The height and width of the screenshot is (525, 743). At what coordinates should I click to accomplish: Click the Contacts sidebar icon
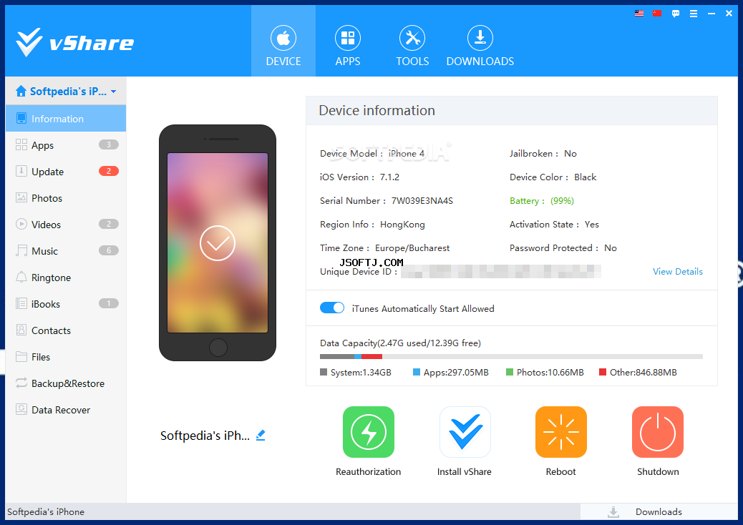(x=21, y=330)
